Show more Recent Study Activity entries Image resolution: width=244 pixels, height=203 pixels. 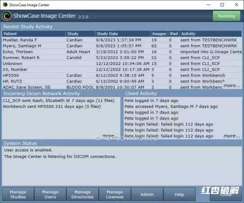[232, 85]
